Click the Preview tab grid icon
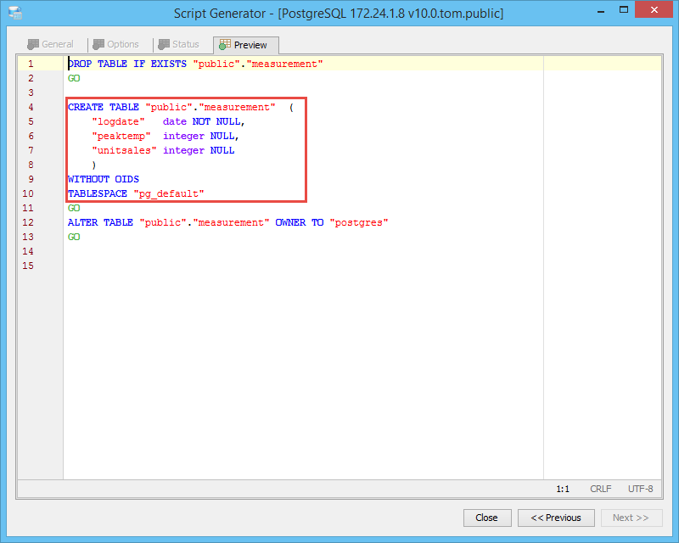 point(225,45)
